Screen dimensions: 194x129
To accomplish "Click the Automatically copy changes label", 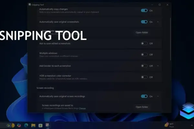I will tap(53, 9).
